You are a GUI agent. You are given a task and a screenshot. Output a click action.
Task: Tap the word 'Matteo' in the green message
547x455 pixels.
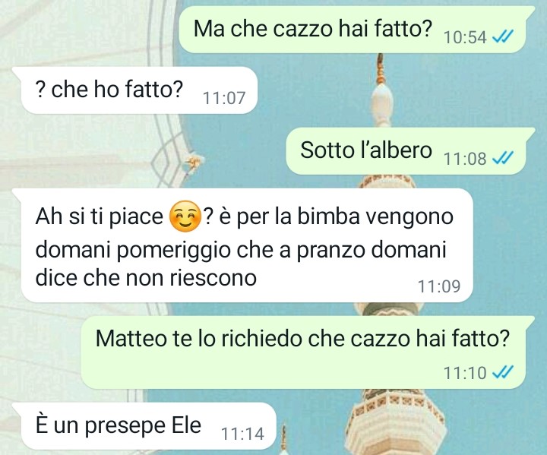pyautogui.click(x=131, y=338)
